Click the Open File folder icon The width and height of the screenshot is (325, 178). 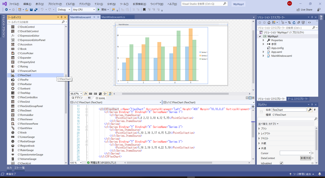tap(27, 9)
